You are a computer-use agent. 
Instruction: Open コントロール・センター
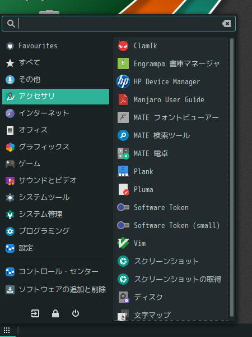click(55, 272)
